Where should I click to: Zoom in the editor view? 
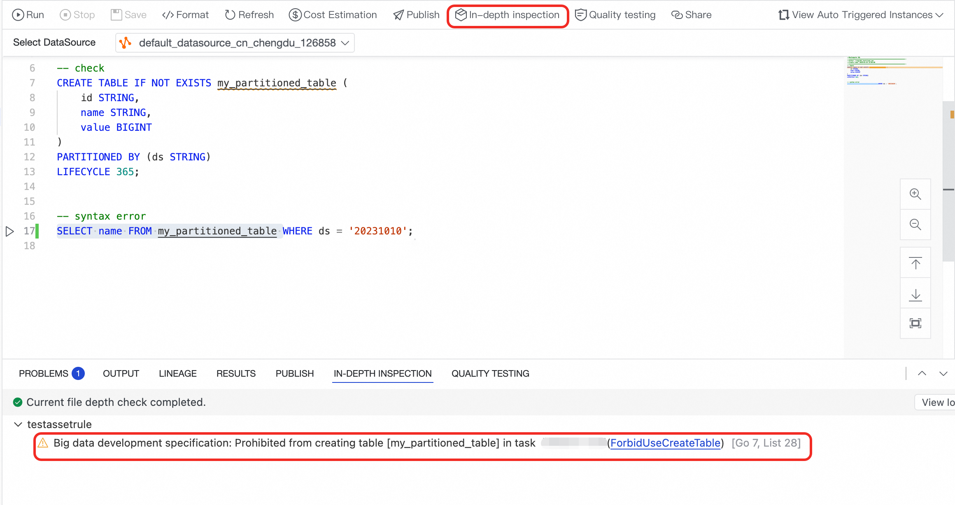click(915, 194)
